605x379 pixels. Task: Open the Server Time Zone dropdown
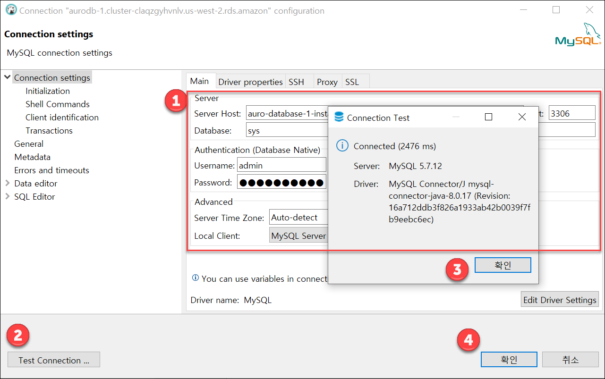[298, 218]
